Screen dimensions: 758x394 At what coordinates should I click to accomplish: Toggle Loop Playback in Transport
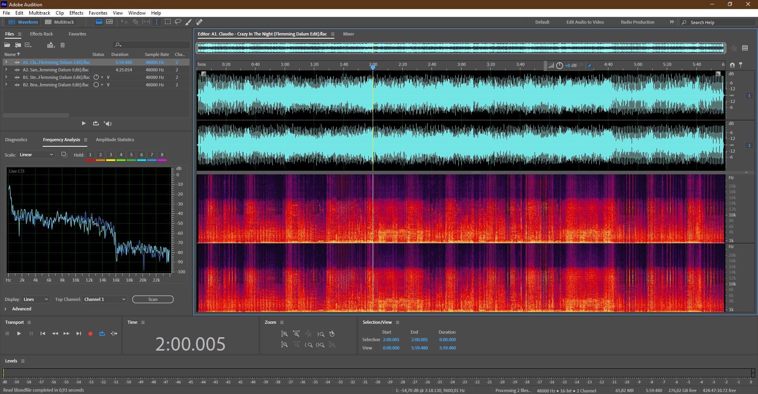[x=102, y=334]
